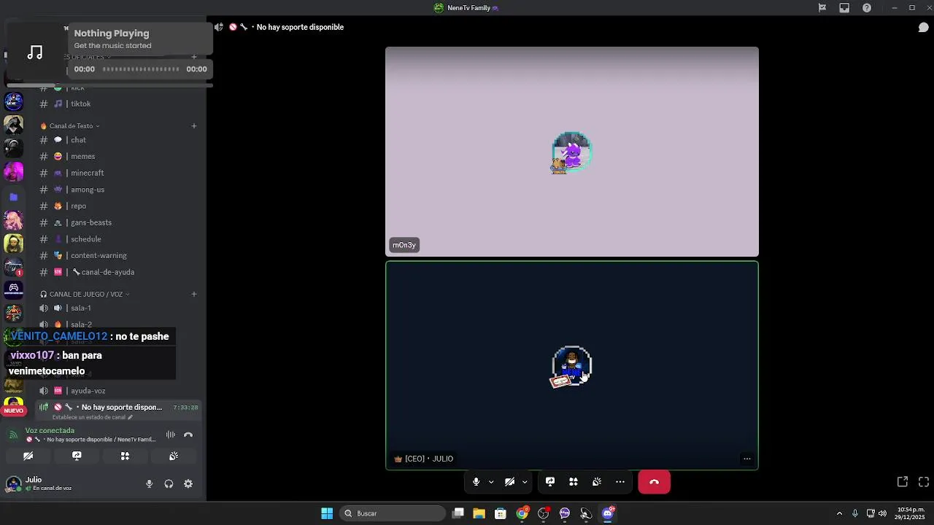Viewport: 934px width, 525px height.
Task: Open quests flag icon in title bar
Action: 822,8
